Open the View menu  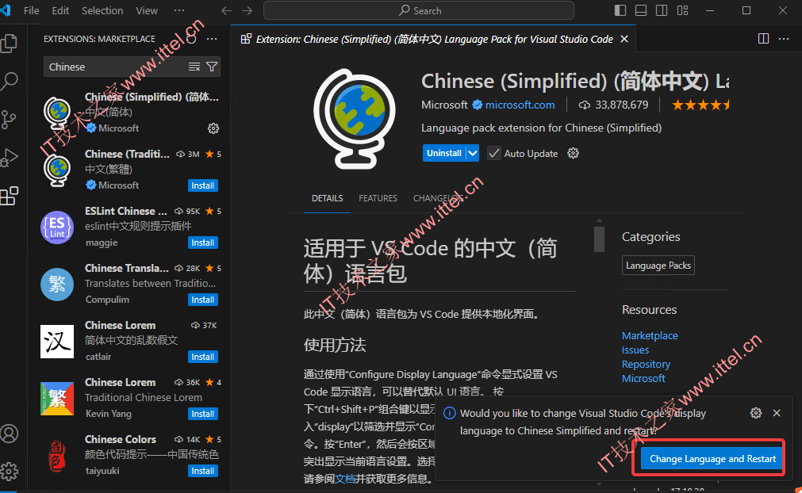[147, 11]
